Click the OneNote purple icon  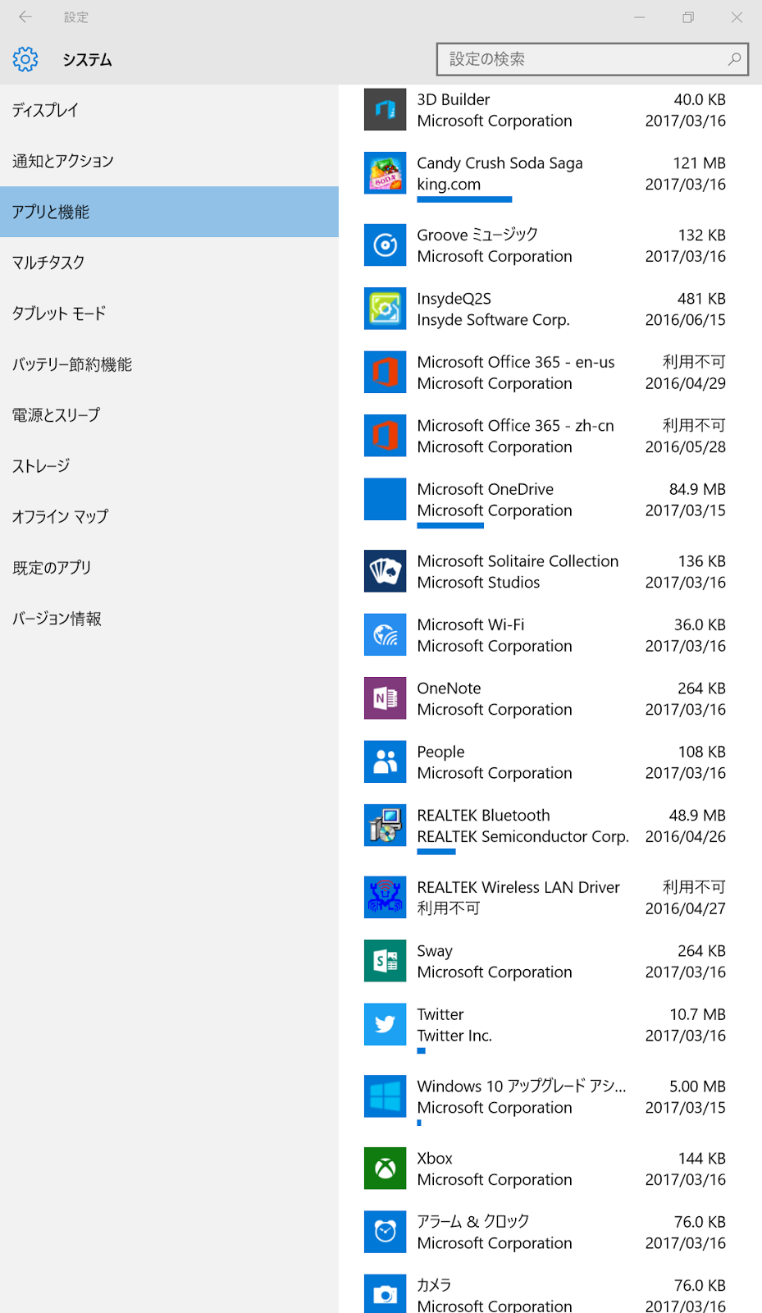tap(385, 698)
